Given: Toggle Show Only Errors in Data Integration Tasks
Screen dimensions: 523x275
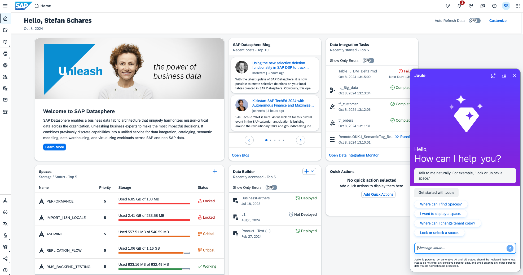Looking at the screenshot, I should [x=368, y=61].
